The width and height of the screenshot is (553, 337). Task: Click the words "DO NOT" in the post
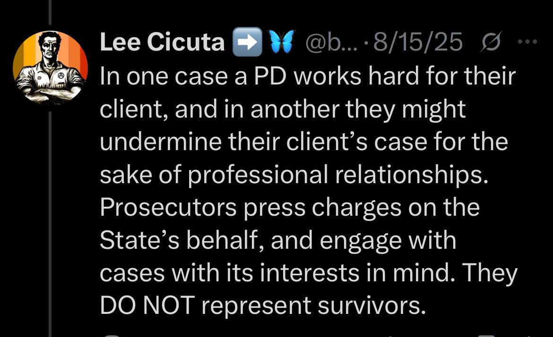[147, 305]
